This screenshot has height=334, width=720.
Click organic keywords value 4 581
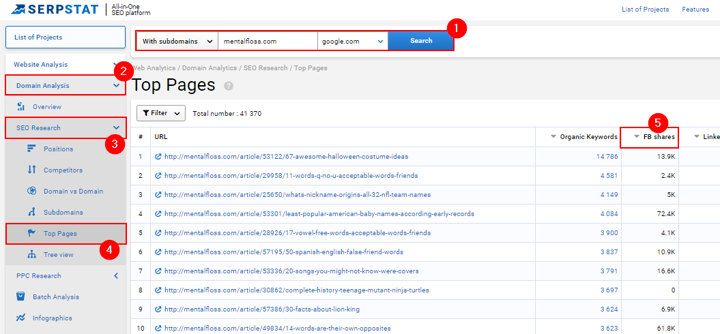(609, 176)
